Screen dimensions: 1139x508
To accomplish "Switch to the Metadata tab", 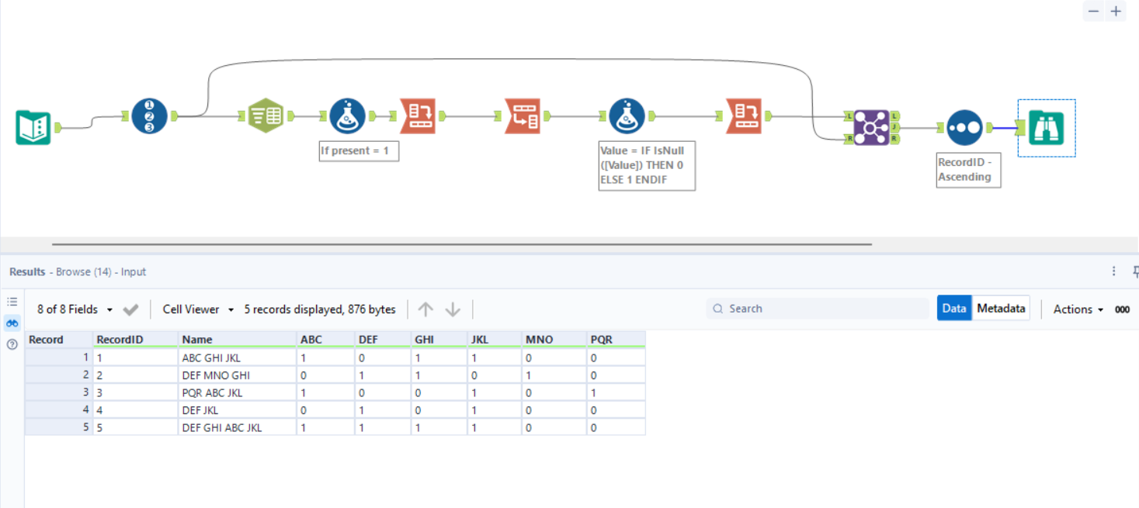I will [1001, 307].
